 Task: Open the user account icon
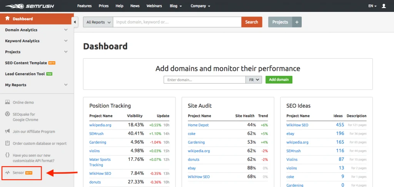click(x=384, y=6)
